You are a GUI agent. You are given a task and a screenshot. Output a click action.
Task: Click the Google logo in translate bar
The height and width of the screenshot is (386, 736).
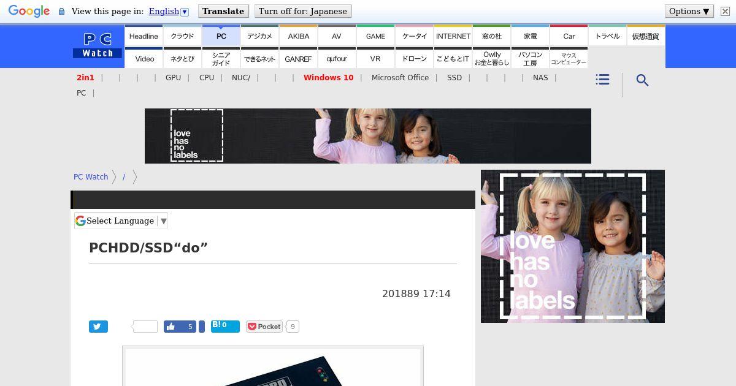click(x=29, y=12)
